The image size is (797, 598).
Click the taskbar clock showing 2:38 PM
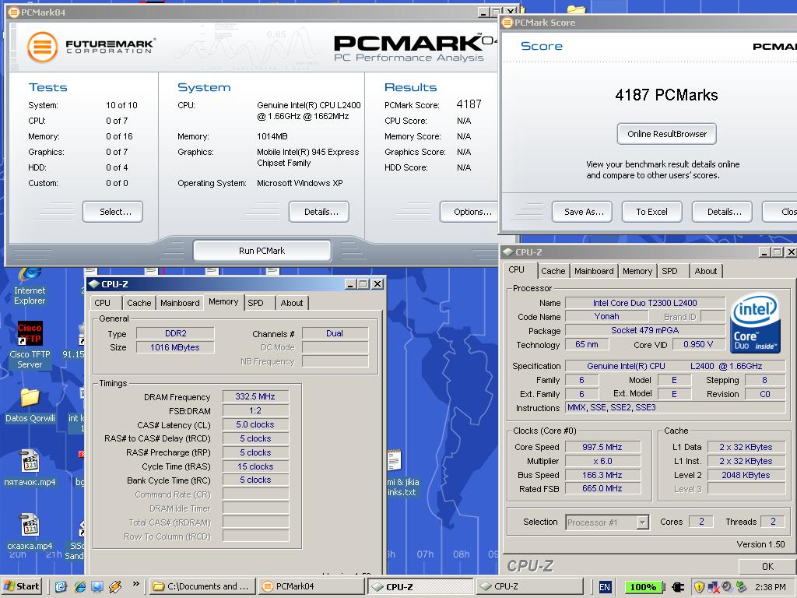pyautogui.click(x=770, y=587)
